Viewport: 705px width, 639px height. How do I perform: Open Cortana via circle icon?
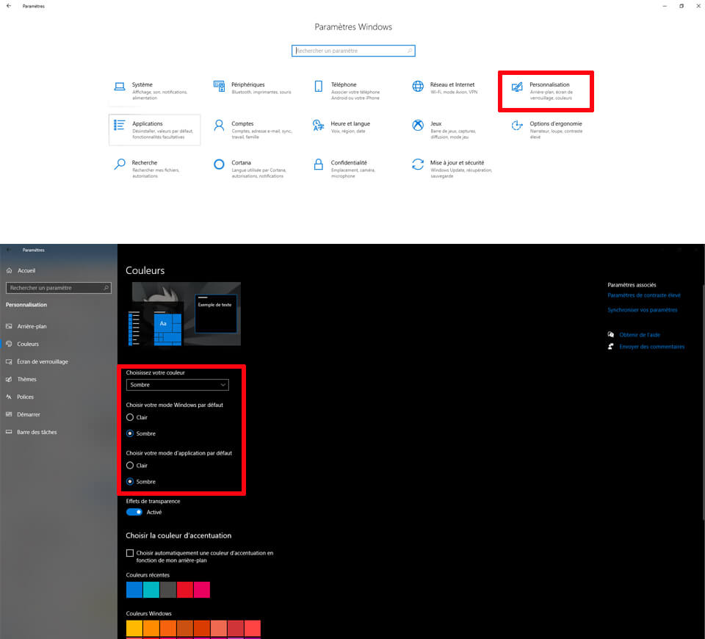coord(219,164)
